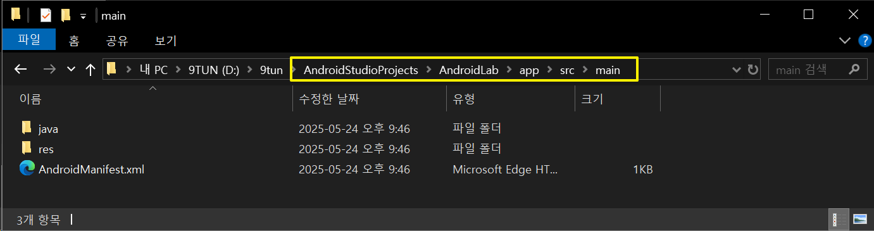
Task: Open the 파일 ribbon tab
Action: point(28,41)
